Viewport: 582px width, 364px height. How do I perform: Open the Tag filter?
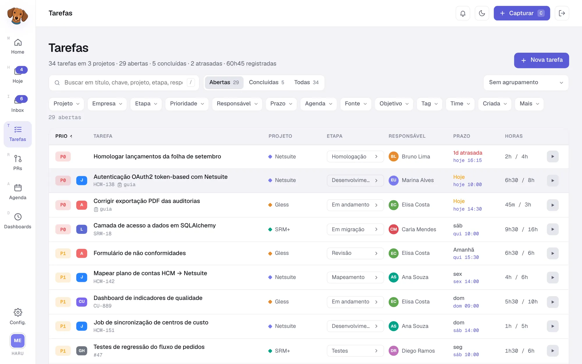click(x=430, y=104)
